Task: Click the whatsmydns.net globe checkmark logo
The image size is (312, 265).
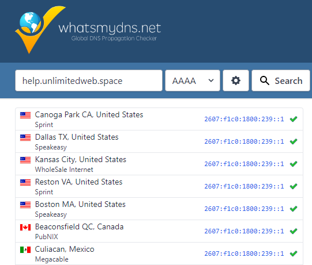Action: tap(40, 30)
